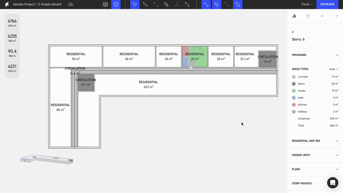Click the cloud sync icon
The height and width of the screenshot is (193, 343).
click(x=71, y=4)
